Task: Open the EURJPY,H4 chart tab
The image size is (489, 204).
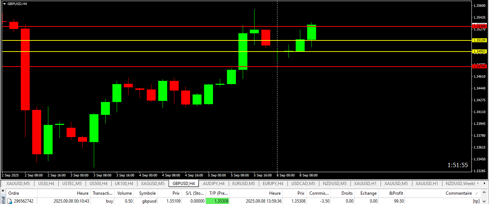Action: click(x=273, y=184)
